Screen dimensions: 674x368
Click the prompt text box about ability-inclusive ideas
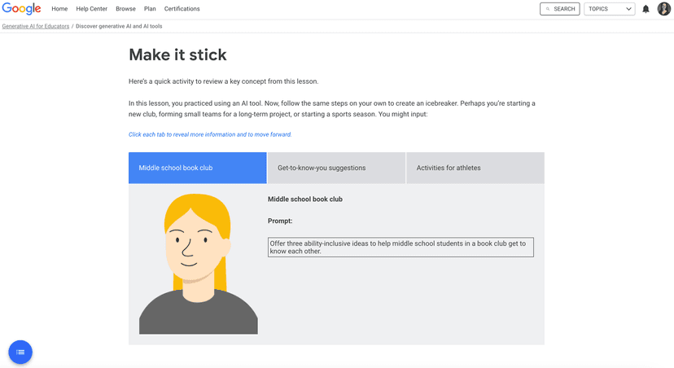[x=400, y=247]
